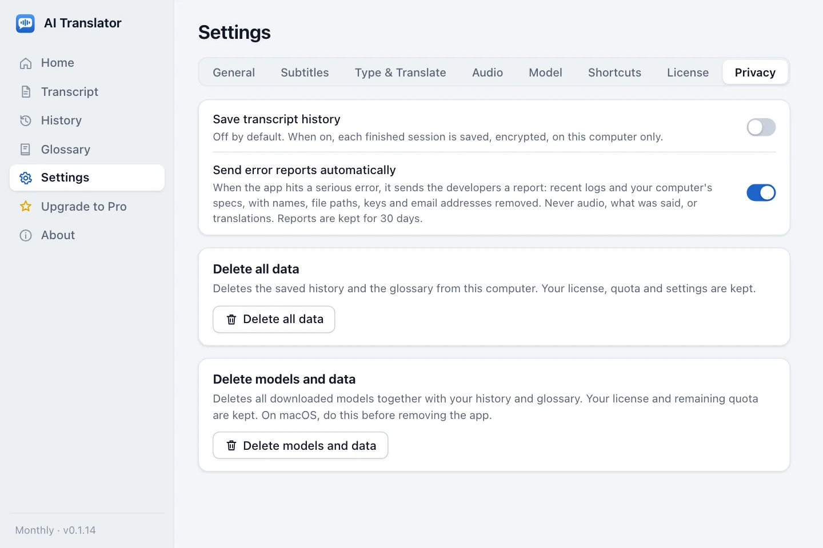Open the About page in the sidebar
Image resolution: width=823 pixels, height=548 pixels.
tap(87, 235)
